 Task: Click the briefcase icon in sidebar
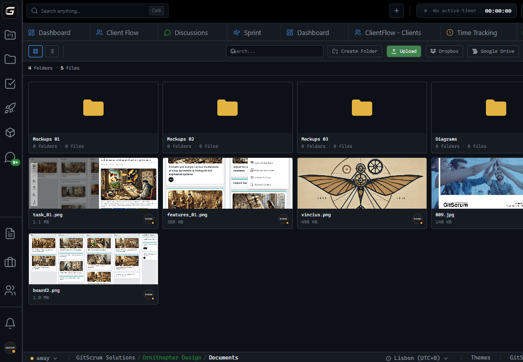(x=10, y=261)
